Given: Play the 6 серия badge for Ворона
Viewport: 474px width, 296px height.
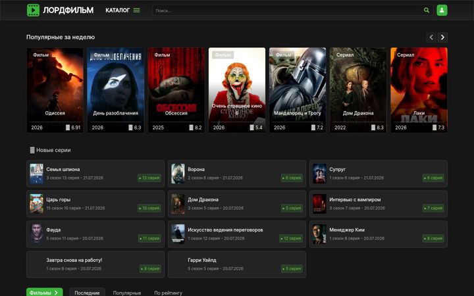Looking at the screenshot, I should pos(292,178).
